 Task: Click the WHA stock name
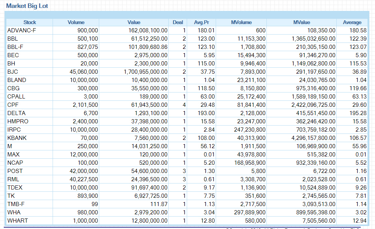click(14, 212)
